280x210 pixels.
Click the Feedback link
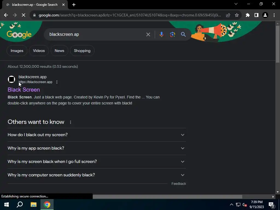pos(179,184)
